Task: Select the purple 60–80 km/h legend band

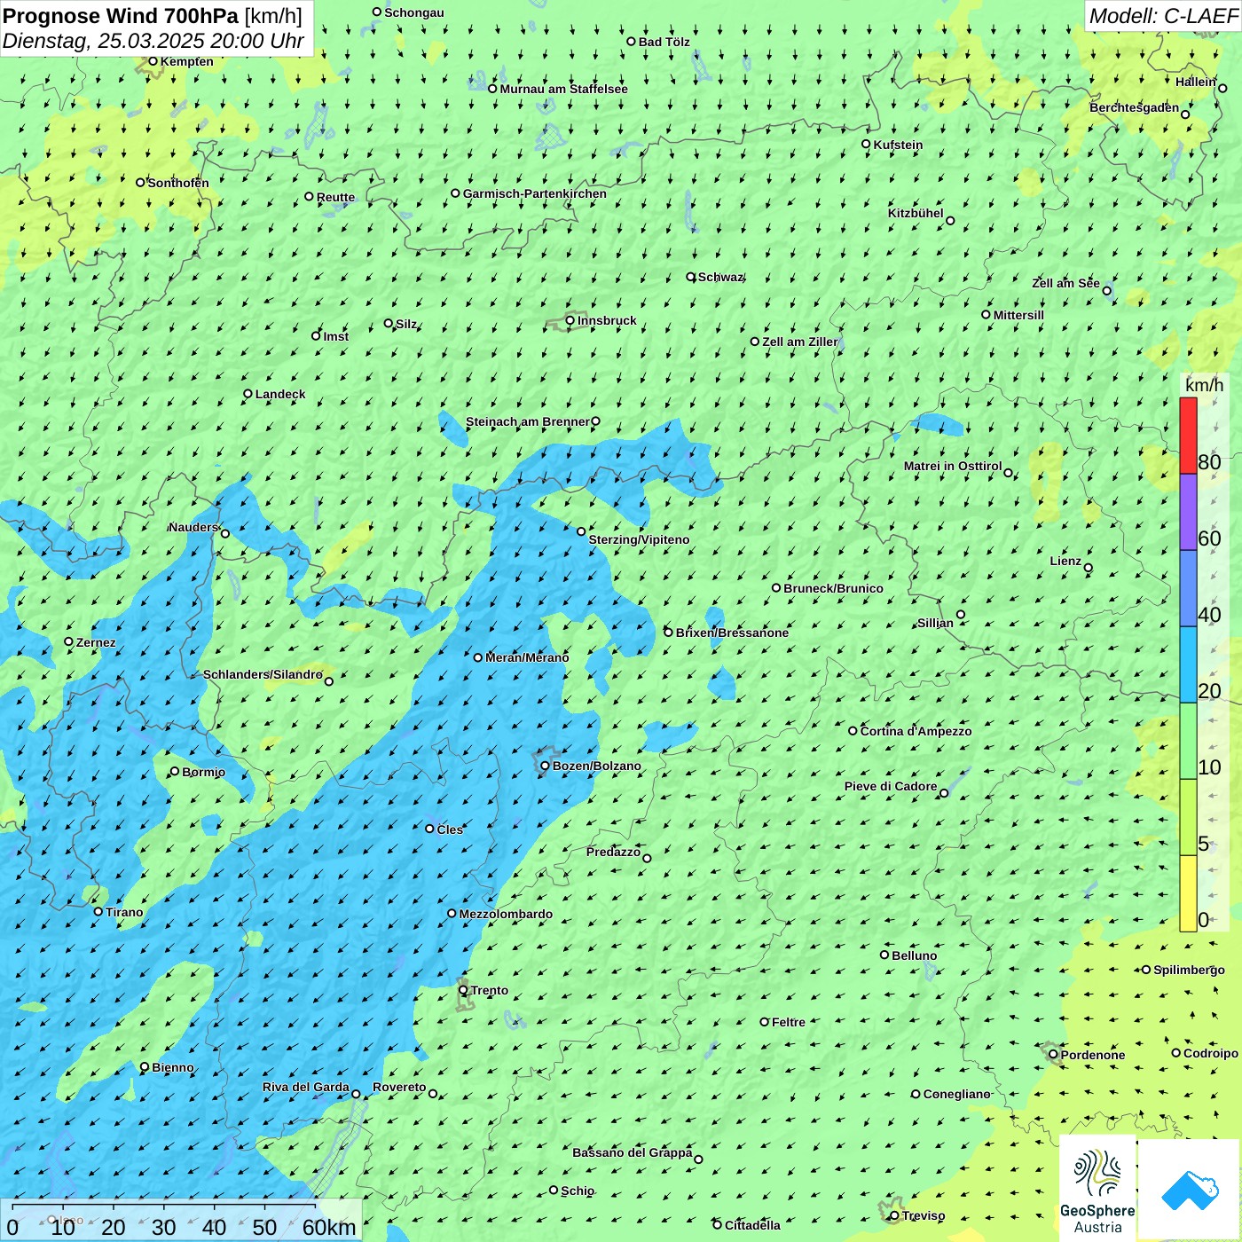Action: [x=1188, y=512]
